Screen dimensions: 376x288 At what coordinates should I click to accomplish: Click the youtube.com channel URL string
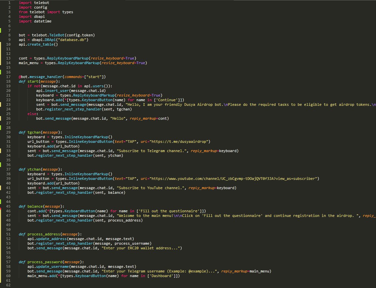coord(234,179)
